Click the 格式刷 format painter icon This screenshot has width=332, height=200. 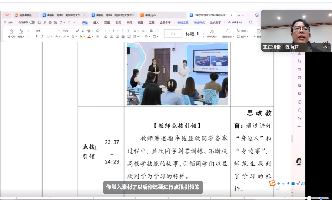(x=11, y=33)
